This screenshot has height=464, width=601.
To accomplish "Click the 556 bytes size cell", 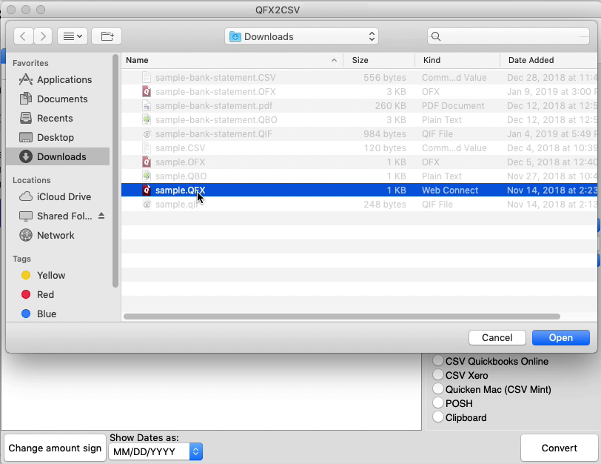I will [384, 78].
